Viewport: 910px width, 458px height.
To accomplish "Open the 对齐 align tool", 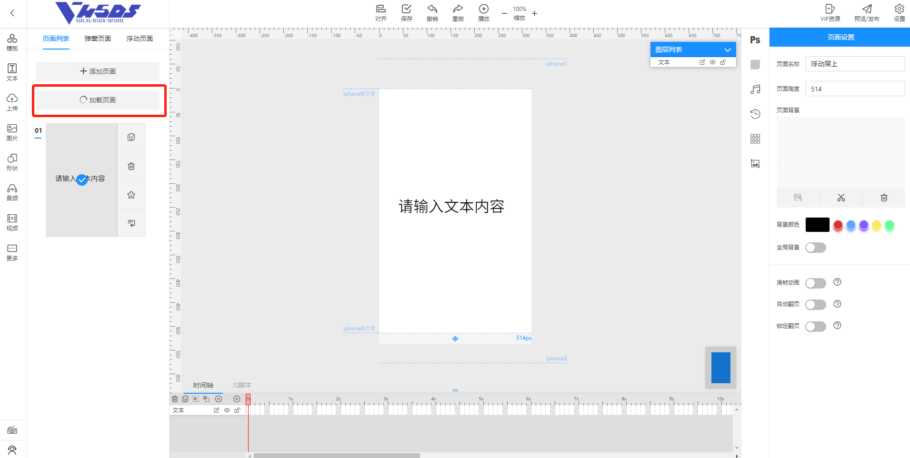I will (381, 13).
